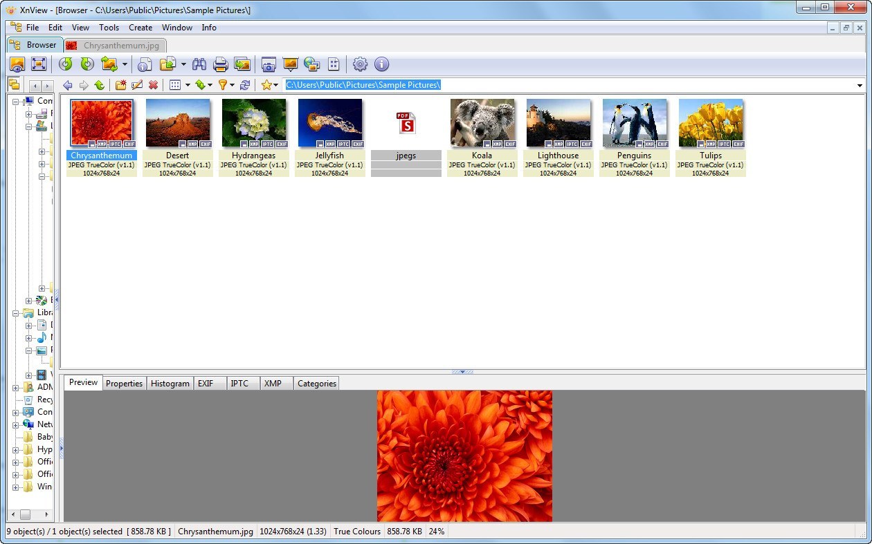The height and width of the screenshot is (544, 872).
Task: Rotate the image clockwise
Action: (85, 64)
